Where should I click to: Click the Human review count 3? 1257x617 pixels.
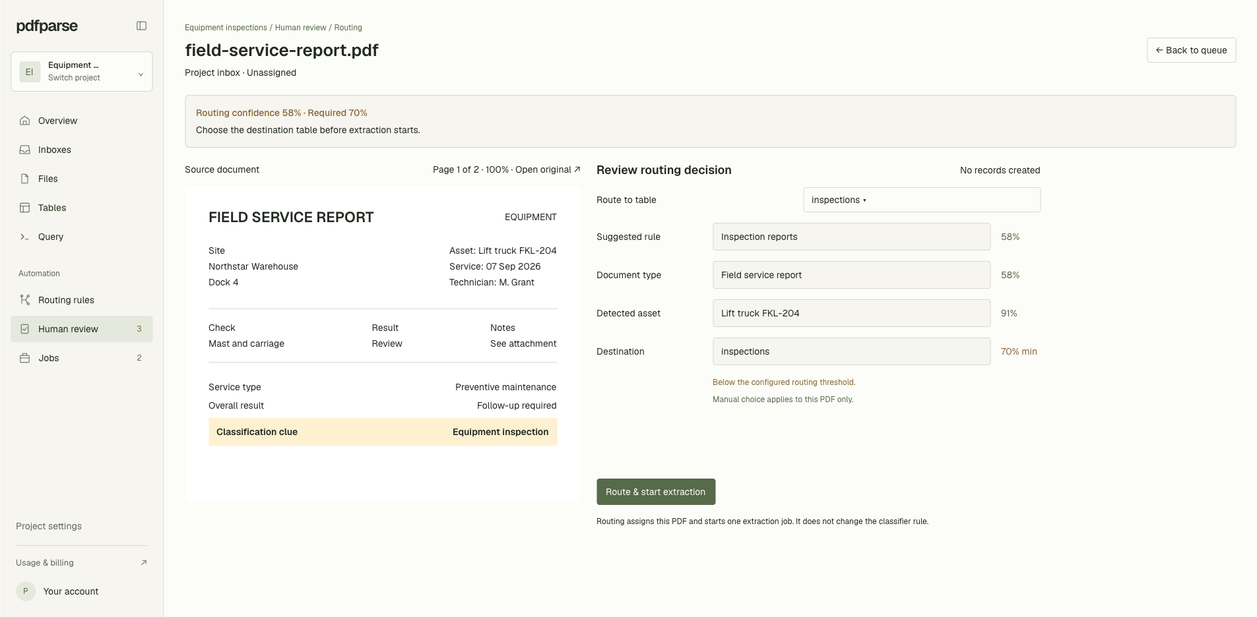pos(139,329)
